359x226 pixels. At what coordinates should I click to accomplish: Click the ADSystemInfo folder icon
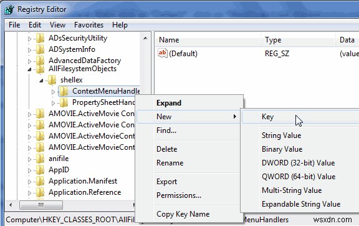coord(41,49)
